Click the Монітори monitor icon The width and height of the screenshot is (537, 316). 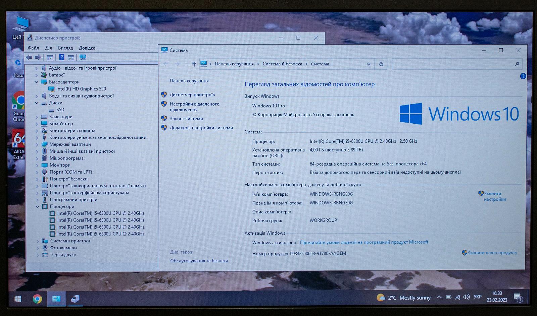pyautogui.click(x=44, y=165)
